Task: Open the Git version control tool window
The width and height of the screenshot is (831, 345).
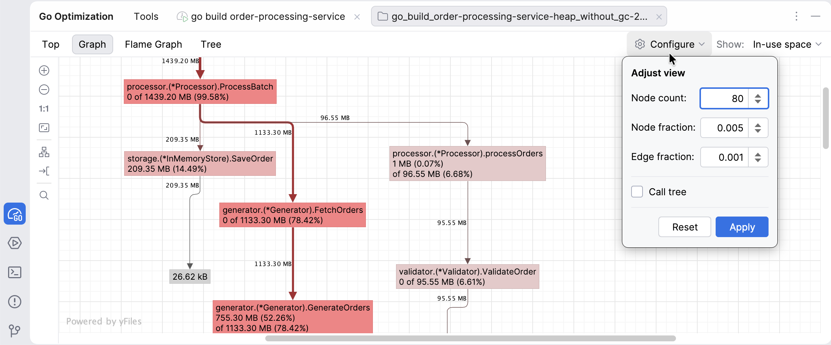Action: click(15, 331)
